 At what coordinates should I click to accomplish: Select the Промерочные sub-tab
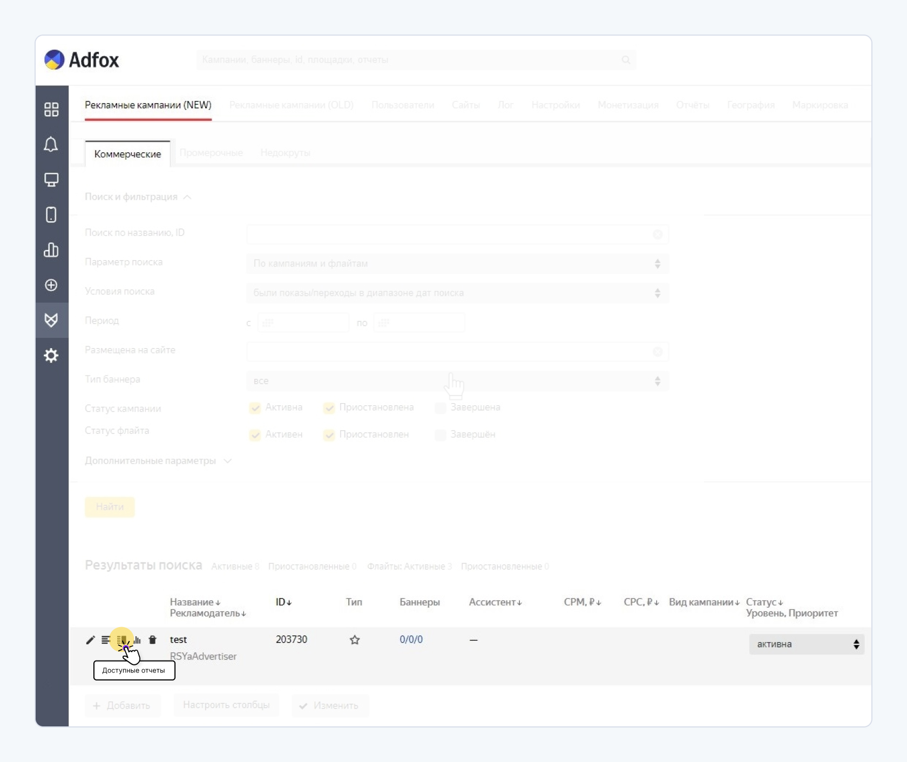click(211, 153)
